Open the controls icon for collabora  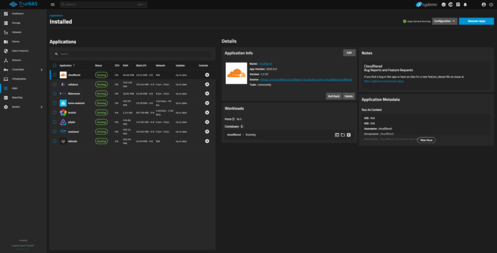point(207,84)
